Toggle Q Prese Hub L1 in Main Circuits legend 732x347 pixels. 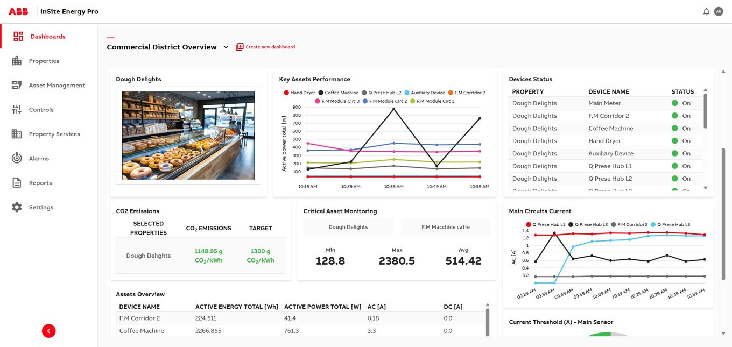pos(546,224)
